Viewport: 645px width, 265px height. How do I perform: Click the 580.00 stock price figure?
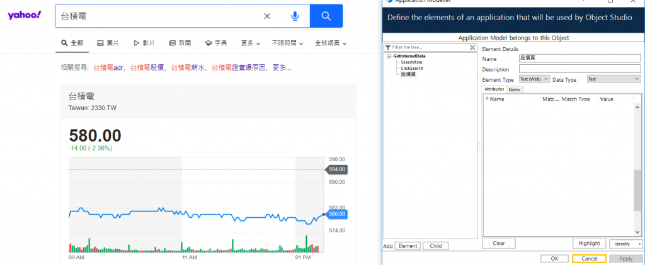(95, 135)
